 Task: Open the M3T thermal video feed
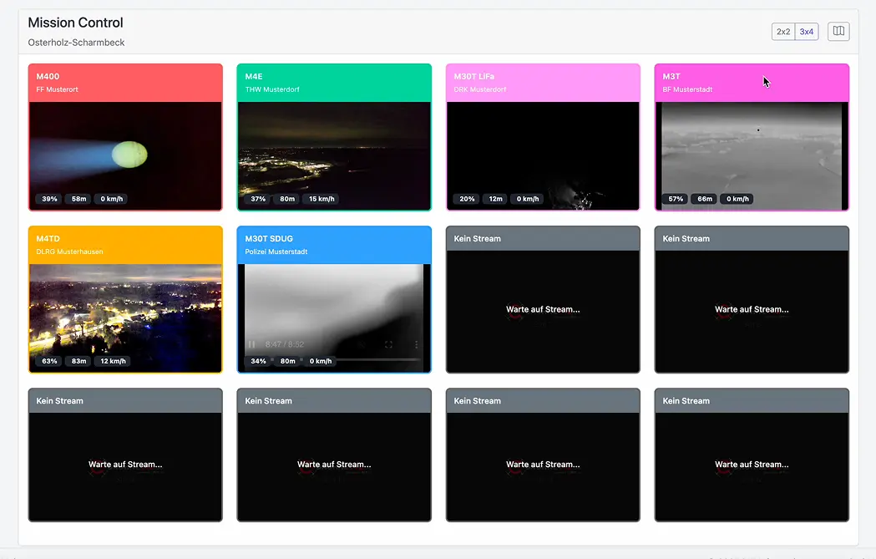[752, 150]
